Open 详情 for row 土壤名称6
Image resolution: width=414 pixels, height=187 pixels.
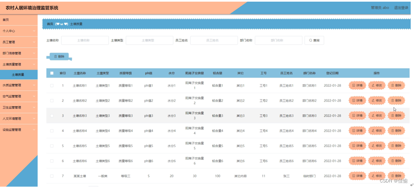coord(357,161)
